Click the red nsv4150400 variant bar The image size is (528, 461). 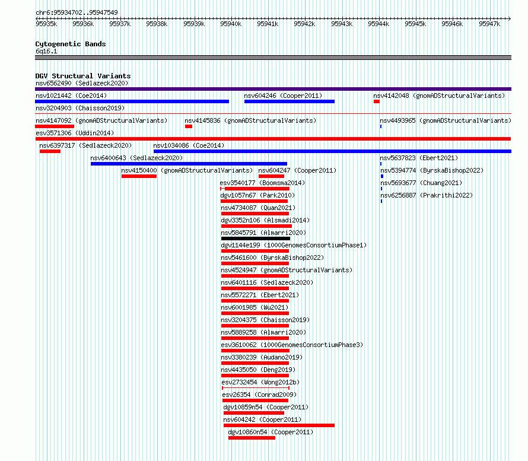[x=139, y=176]
